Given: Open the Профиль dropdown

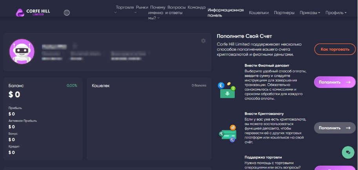Looking at the screenshot, I should tap(336, 13).
